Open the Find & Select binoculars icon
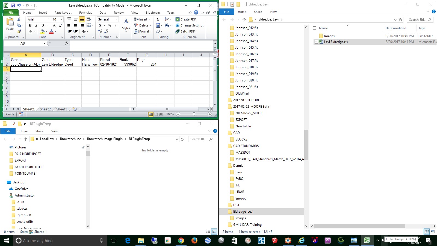 (167, 26)
